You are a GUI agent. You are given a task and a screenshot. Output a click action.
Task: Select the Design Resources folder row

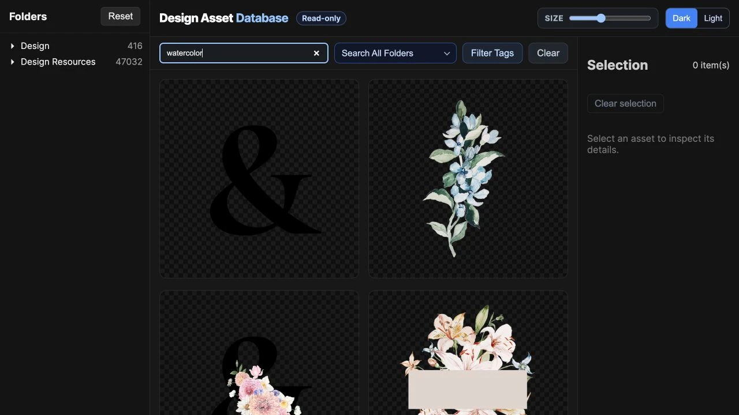pyautogui.click(x=75, y=62)
